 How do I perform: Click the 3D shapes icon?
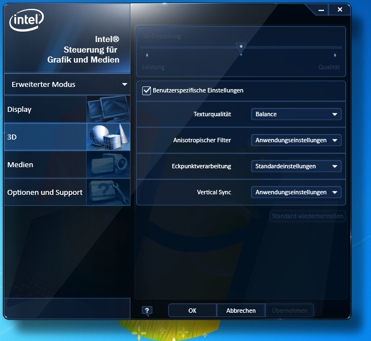[x=108, y=137]
